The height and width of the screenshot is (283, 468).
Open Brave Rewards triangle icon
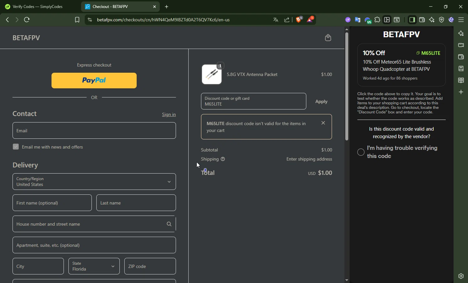coord(310,19)
